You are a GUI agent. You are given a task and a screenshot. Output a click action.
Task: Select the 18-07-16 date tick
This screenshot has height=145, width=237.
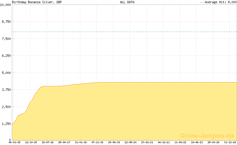click(47, 142)
